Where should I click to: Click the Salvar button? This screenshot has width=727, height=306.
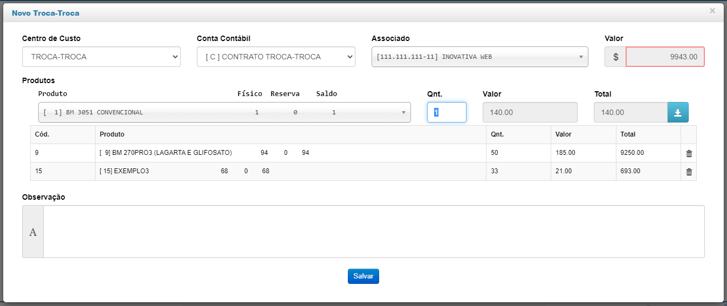[x=364, y=276]
